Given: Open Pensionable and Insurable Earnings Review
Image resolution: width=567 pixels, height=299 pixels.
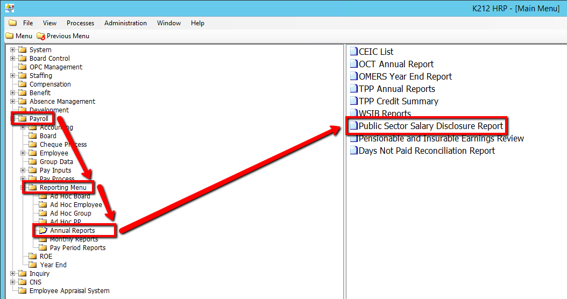Looking at the screenshot, I should click(441, 138).
